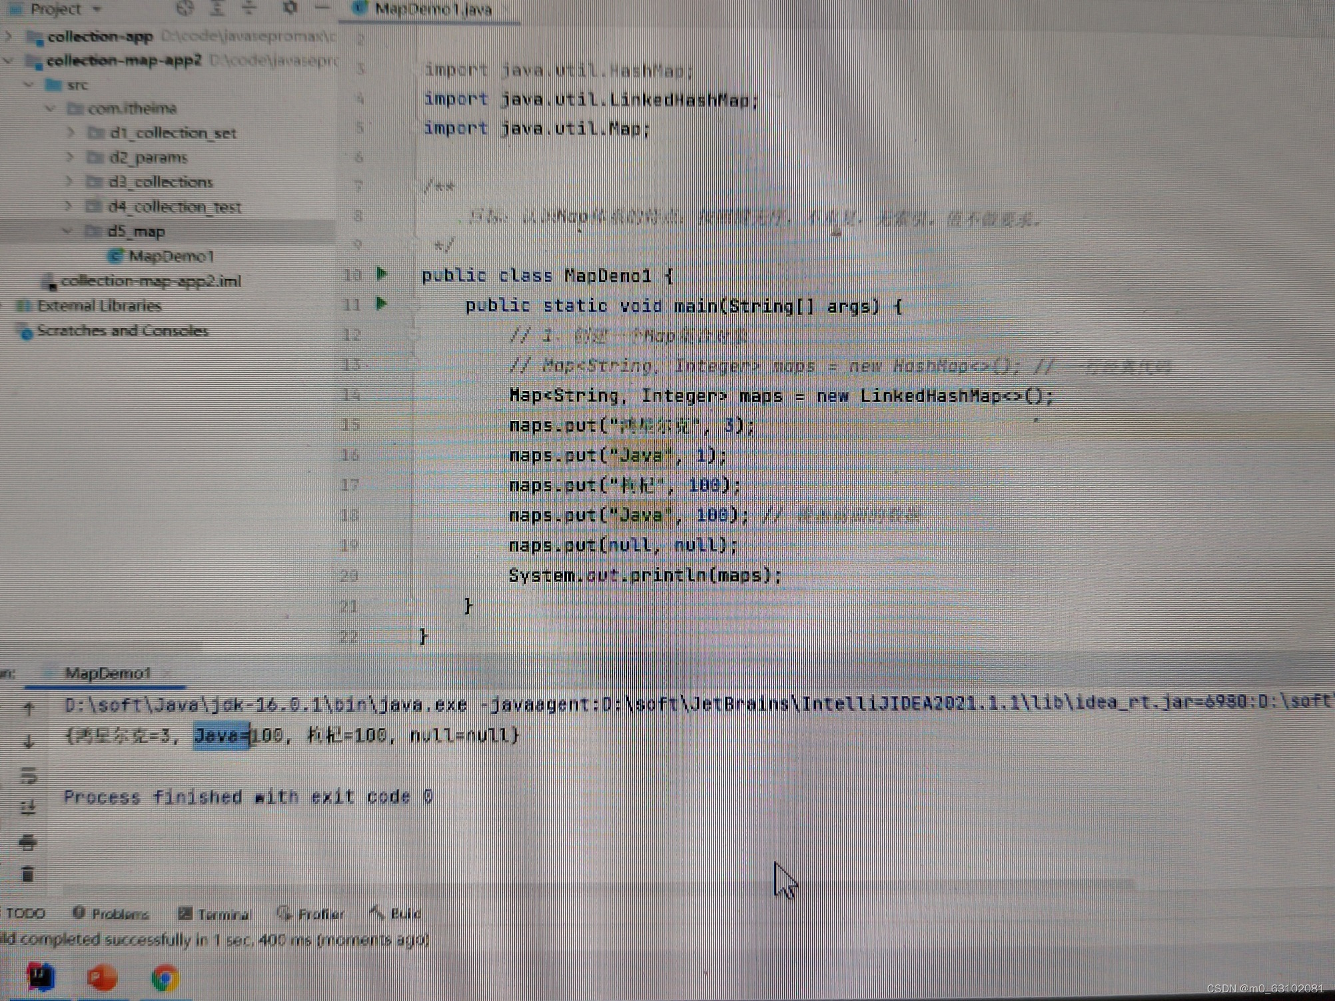Select MapDemo1 class in project tree

[x=171, y=256]
